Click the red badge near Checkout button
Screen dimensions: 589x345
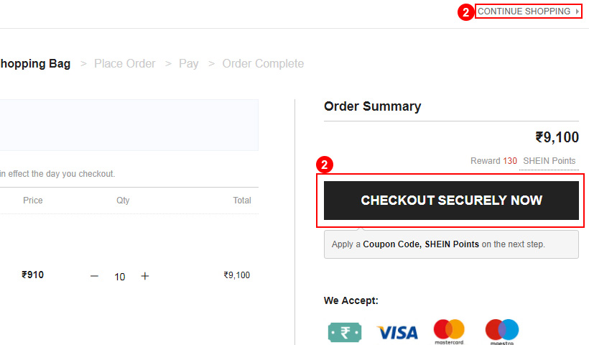pyautogui.click(x=325, y=165)
